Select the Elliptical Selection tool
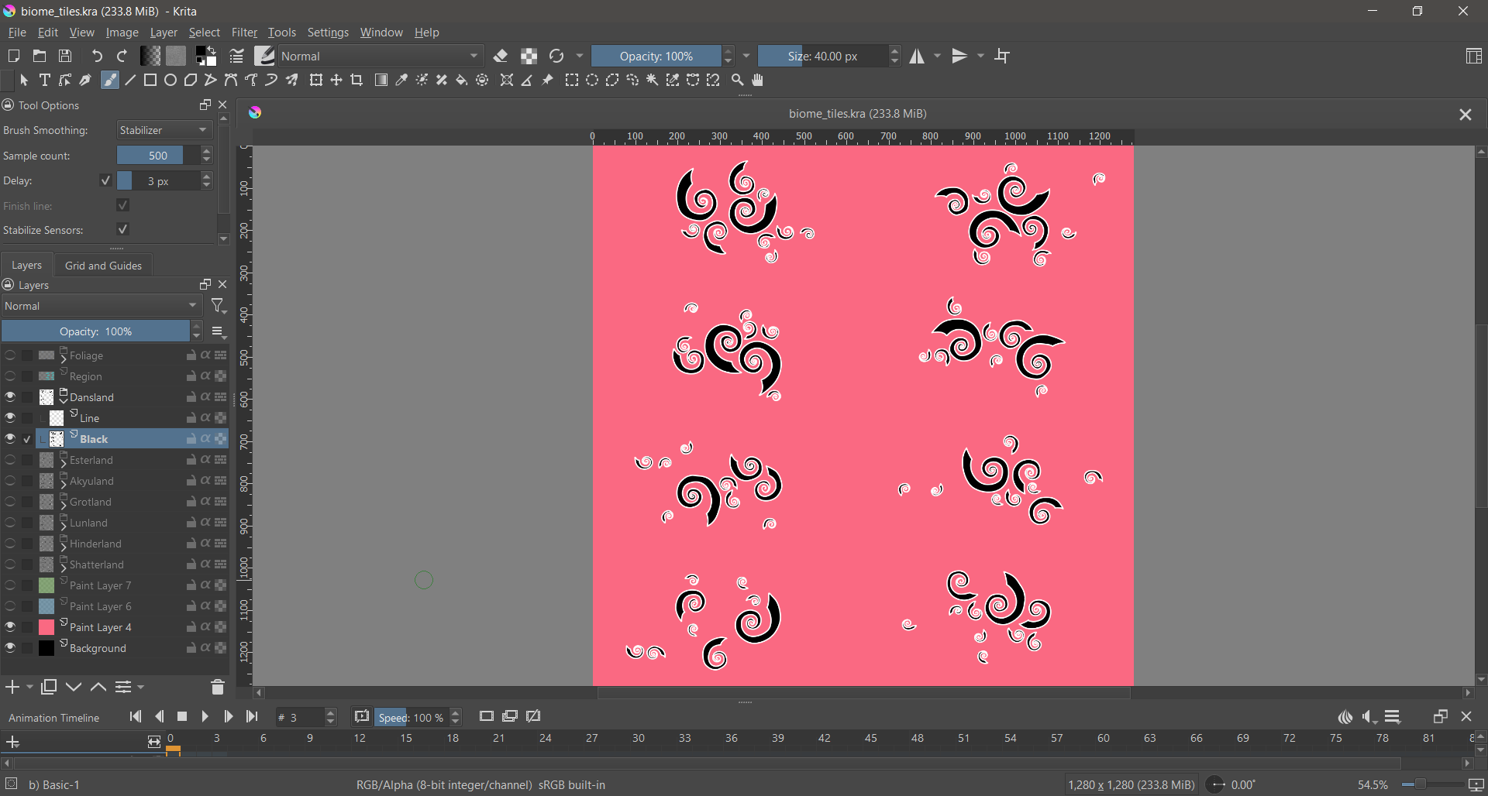The image size is (1488, 796). click(592, 80)
